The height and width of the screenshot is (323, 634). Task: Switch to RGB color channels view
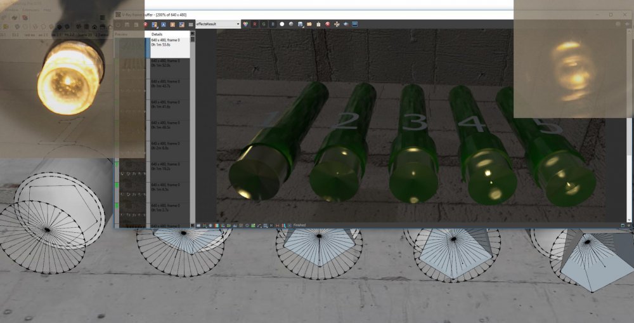click(245, 24)
